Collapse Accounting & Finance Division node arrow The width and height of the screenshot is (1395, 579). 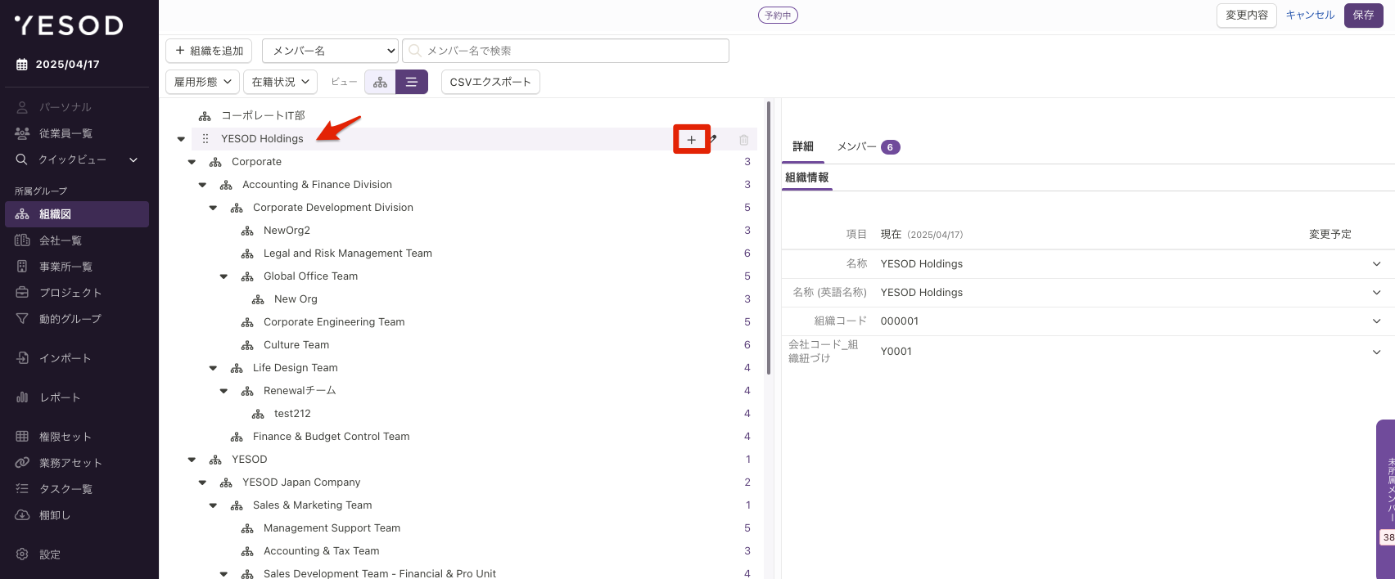tap(202, 185)
